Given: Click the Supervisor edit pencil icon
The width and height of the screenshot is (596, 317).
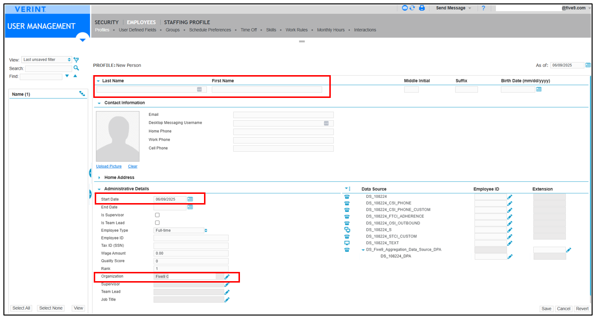Looking at the screenshot, I should coord(227,285).
